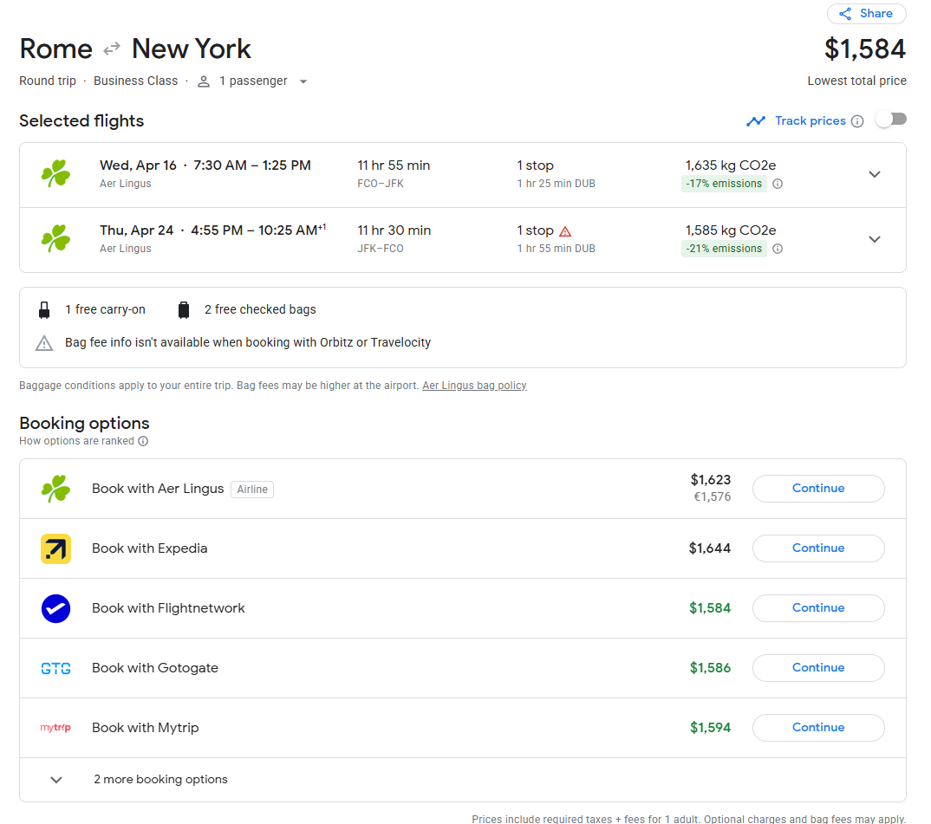Click the Track prices info icon
The image size is (931, 824).
(857, 121)
